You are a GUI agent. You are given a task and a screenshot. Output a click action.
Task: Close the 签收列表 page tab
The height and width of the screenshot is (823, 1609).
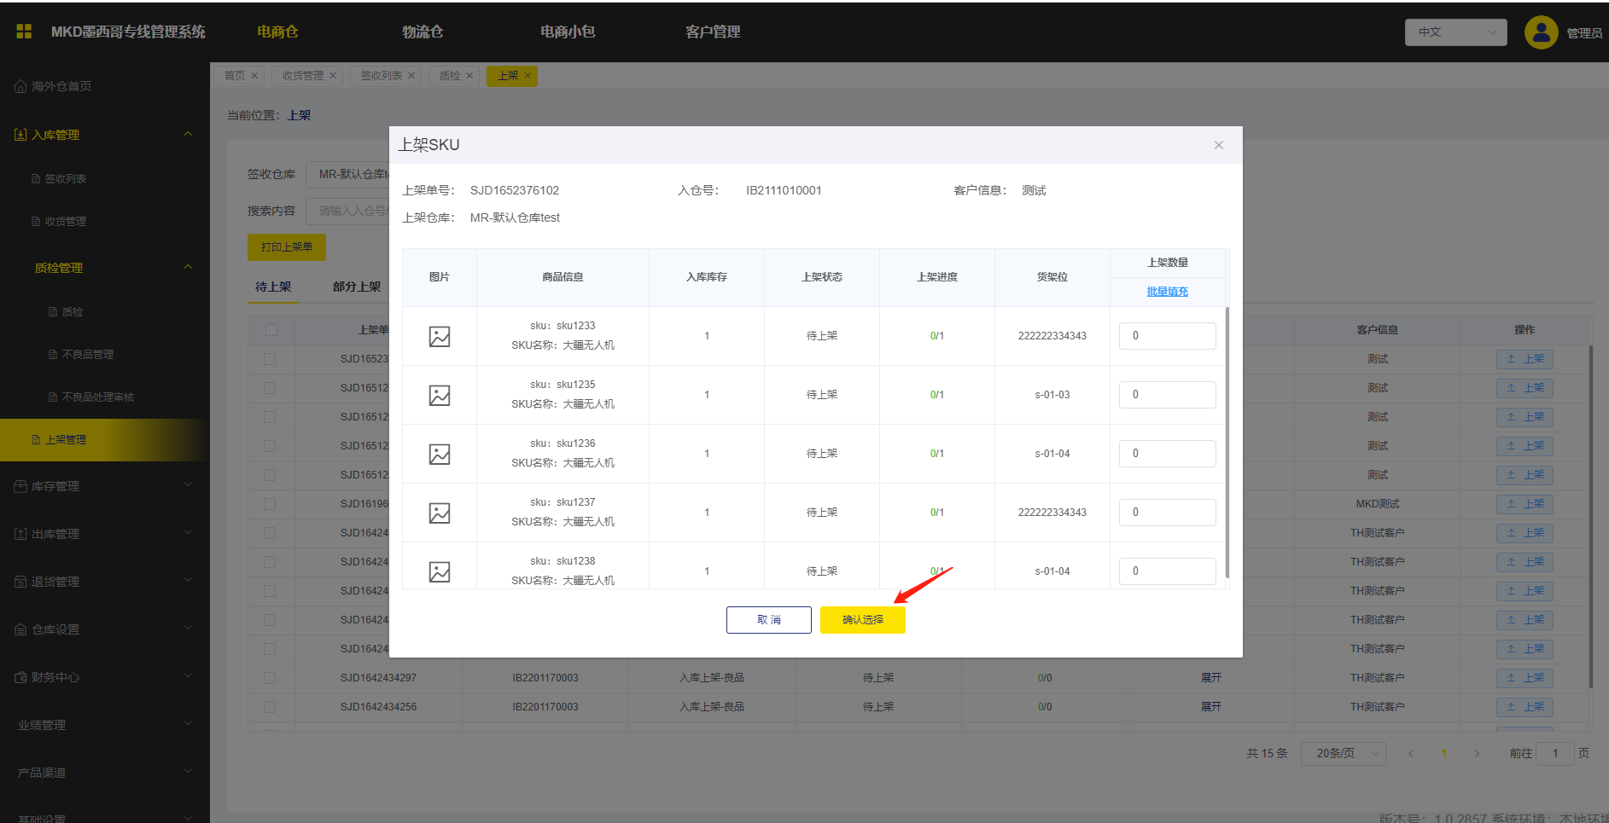(x=411, y=76)
